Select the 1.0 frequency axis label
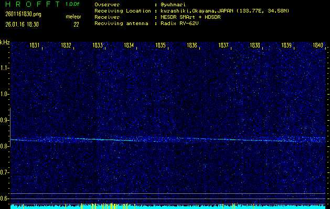The width and height of the screenshot is (330, 209). point(5,94)
